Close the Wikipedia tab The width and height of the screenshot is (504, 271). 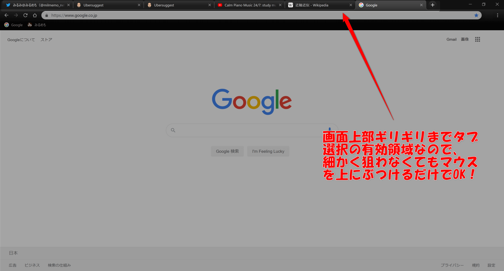pyautogui.click(x=351, y=5)
